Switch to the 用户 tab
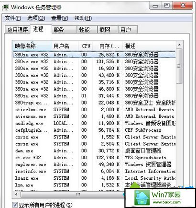Viewport: 196px width, 208px height. (x=128, y=30)
